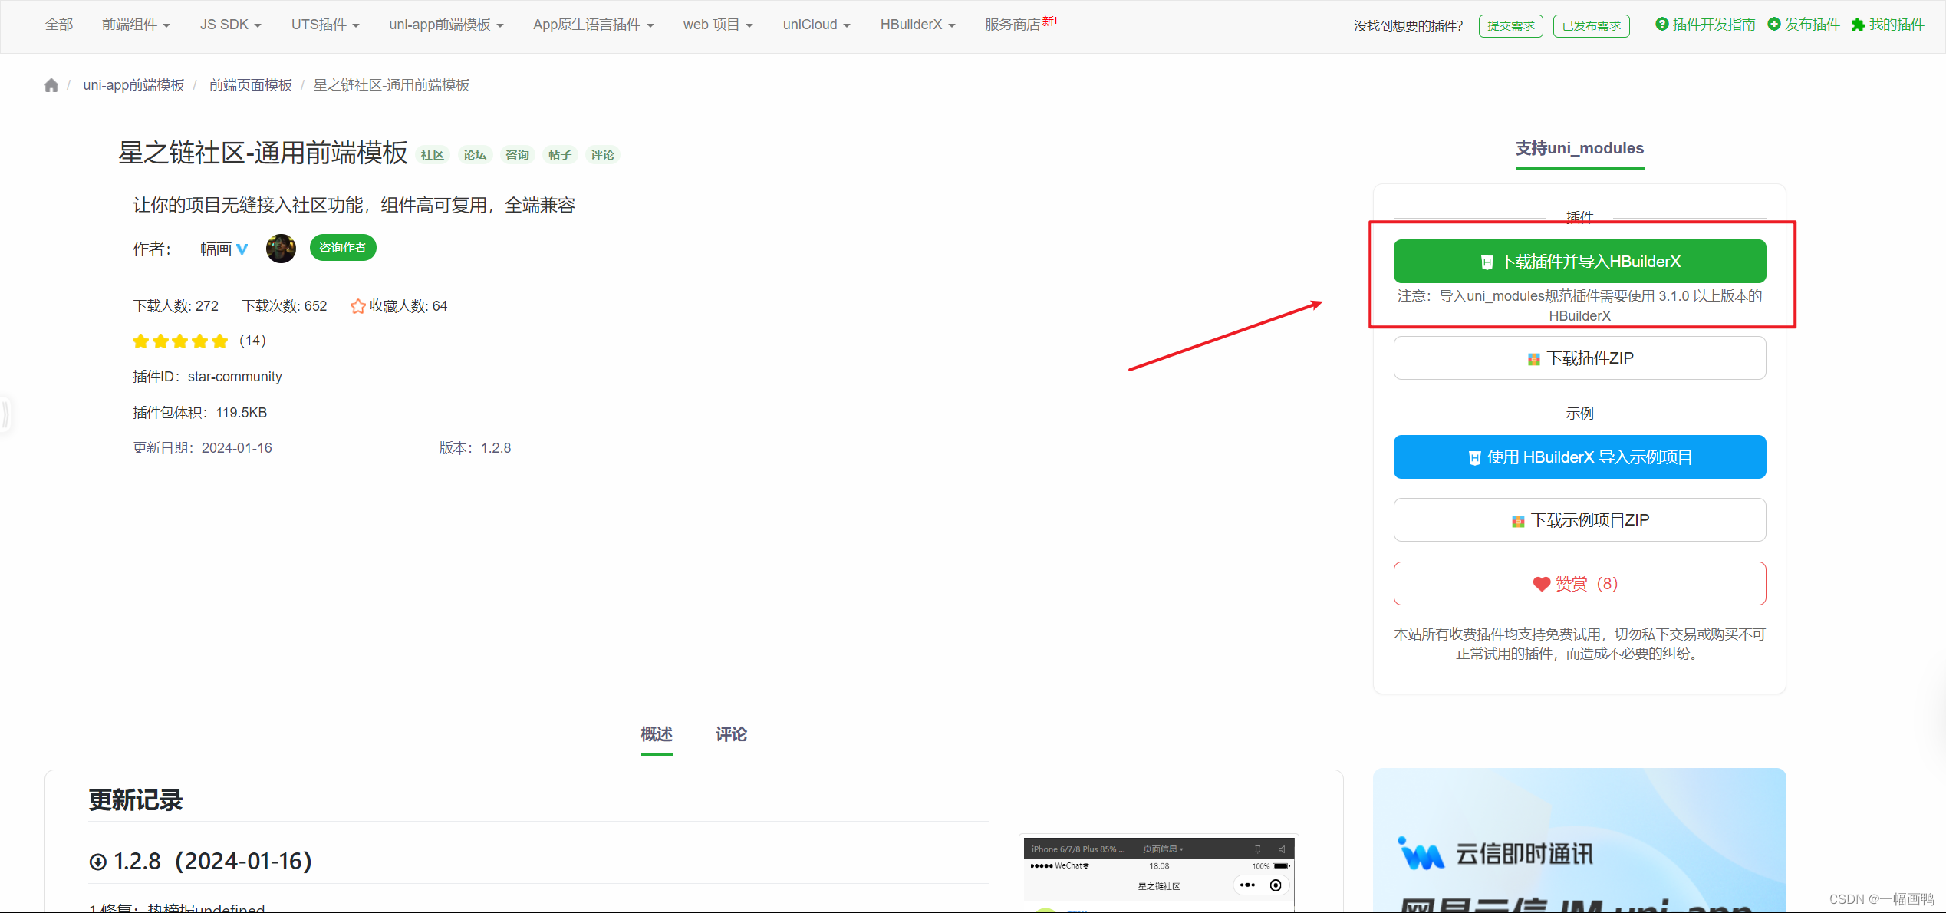Screen dimensions: 1946x913
Task: Open the 服务商店 nav item
Action: [x=1021, y=25]
